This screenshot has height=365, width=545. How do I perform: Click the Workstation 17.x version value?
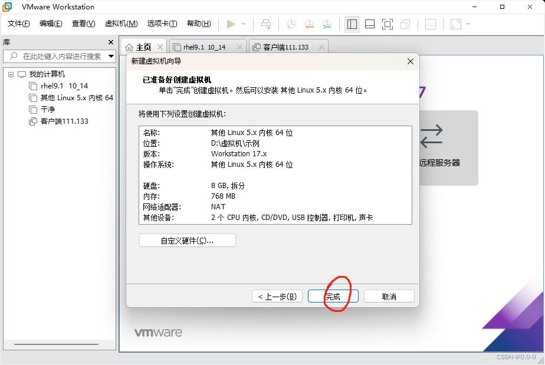point(239,154)
